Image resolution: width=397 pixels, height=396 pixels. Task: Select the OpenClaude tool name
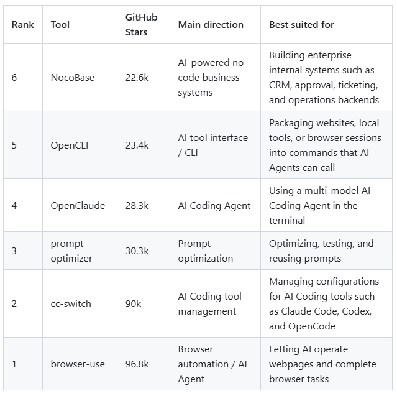(78, 206)
